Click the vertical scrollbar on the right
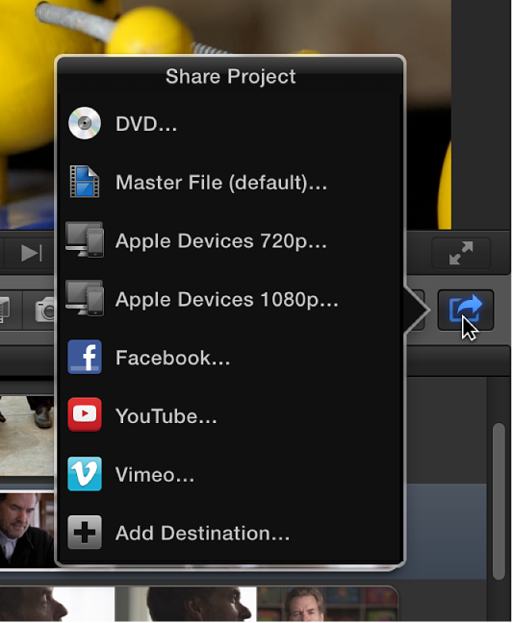The height and width of the screenshot is (623, 512). pos(499,502)
